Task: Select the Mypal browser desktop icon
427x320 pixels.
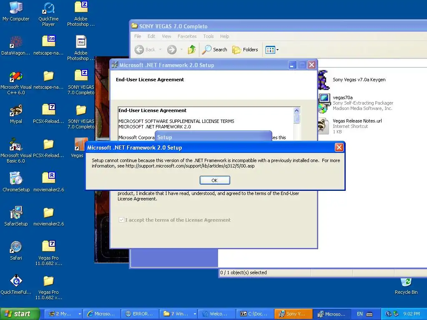Action: (x=16, y=114)
